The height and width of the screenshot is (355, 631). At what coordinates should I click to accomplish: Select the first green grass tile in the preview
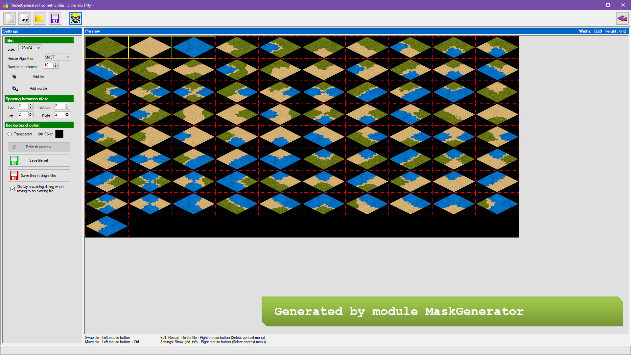point(106,47)
